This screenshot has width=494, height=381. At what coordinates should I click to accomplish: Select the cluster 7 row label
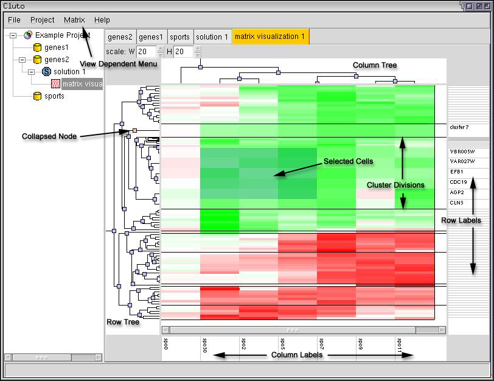pos(459,128)
